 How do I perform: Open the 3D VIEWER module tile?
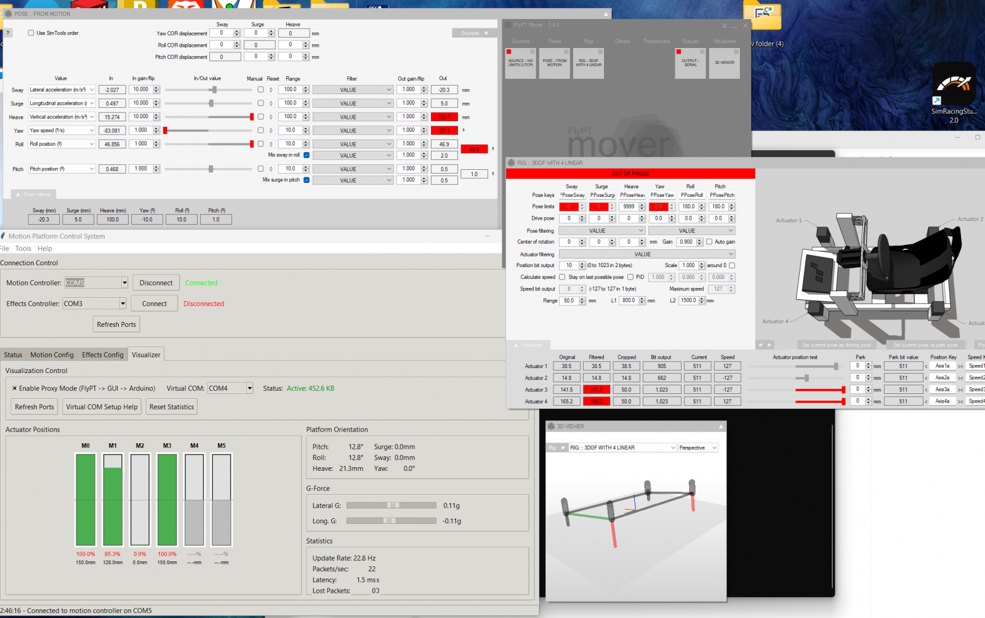click(x=724, y=63)
